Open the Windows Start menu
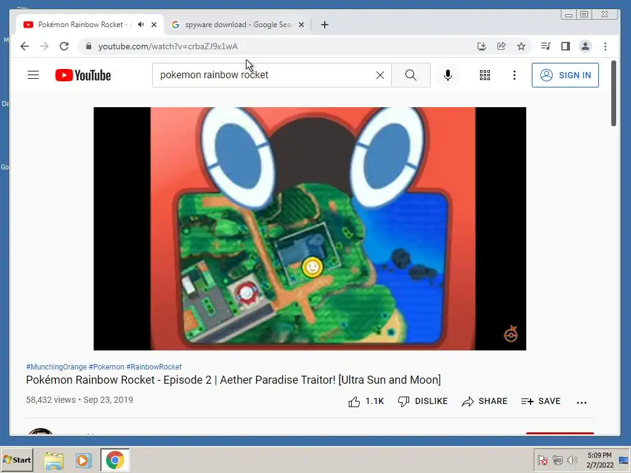 (x=17, y=459)
